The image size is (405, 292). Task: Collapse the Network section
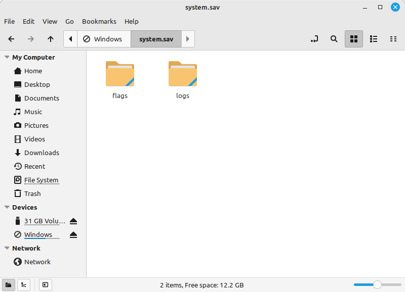(x=7, y=248)
